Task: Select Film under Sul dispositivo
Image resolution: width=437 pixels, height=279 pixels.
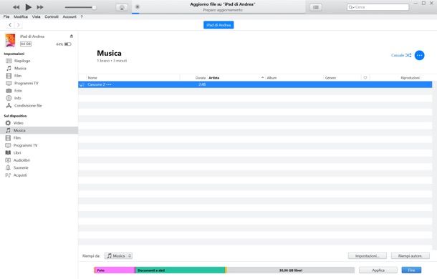Action: click(17, 138)
